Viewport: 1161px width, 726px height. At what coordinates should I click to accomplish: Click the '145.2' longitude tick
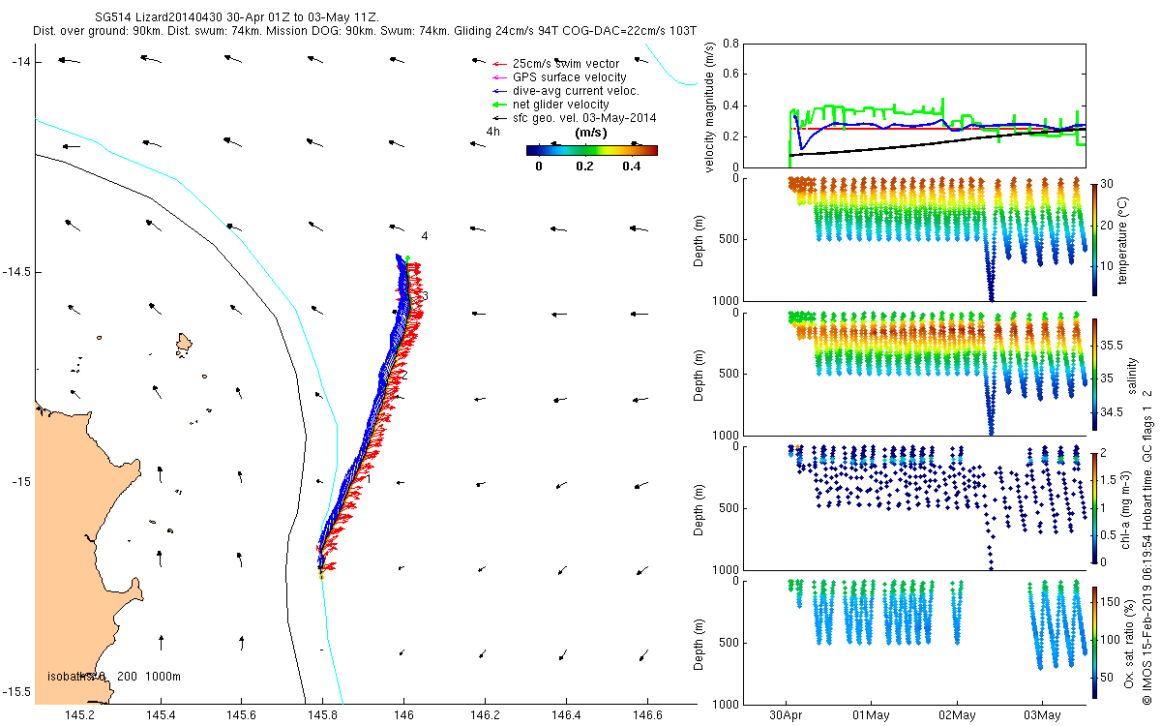tap(79, 715)
